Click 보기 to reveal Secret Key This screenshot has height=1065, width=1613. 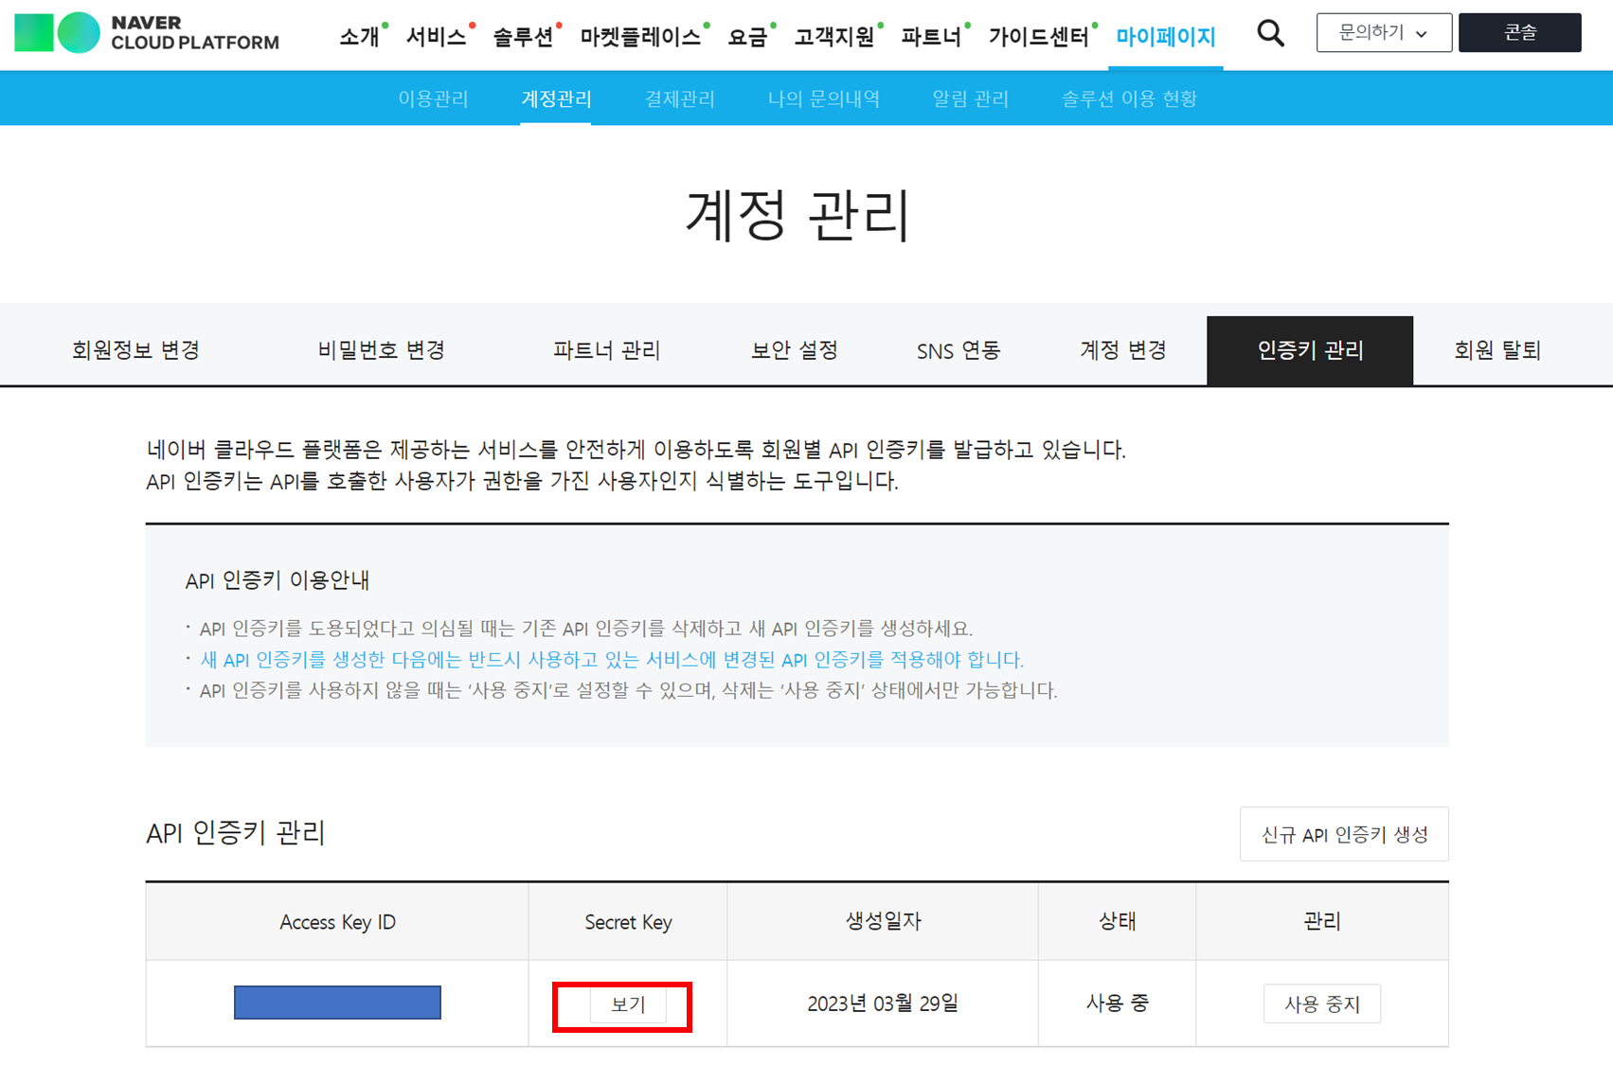point(628,1004)
